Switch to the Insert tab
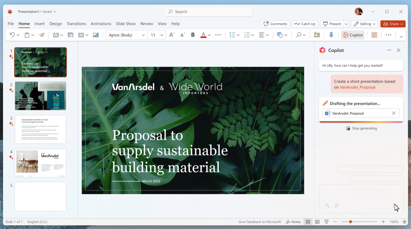Viewport: 411px width, 229px height. tap(40, 24)
